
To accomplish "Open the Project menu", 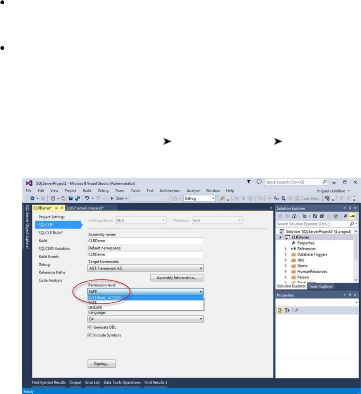I will (70, 191).
